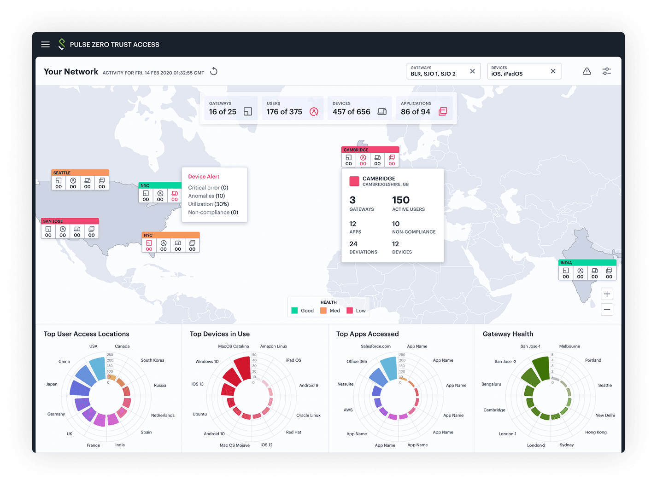
Task: Remove the iOS, iPadOS devices filter
Action: point(553,71)
